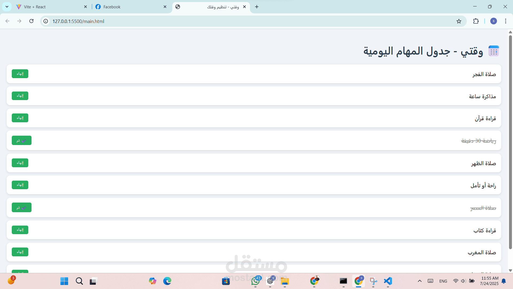Viewport: 513px width, 289px height.
Task: Click the calendar icon beside the page title
Action: point(493,51)
